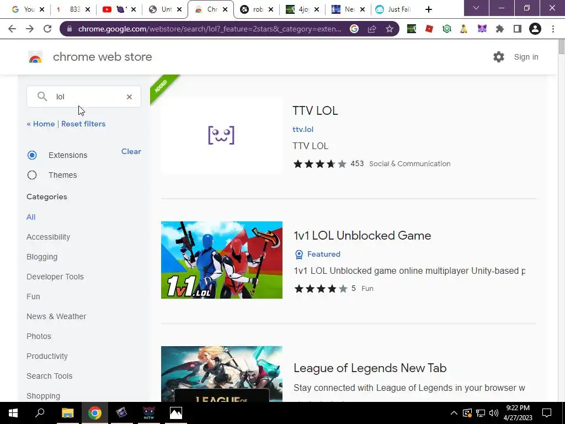Screen dimensions: 565x424
Task: Open Windows taskbar search
Action: point(40,413)
